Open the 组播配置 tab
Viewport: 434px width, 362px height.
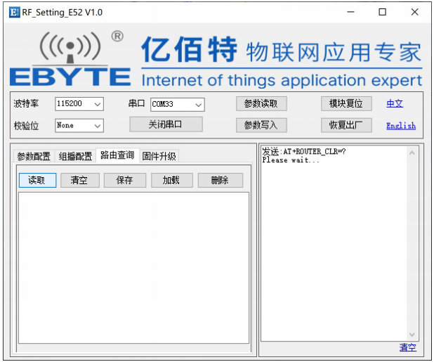(75, 156)
